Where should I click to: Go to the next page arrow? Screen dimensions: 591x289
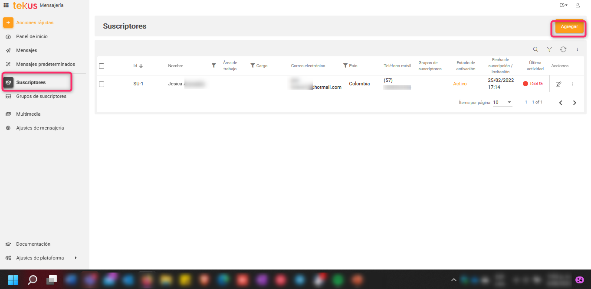click(x=575, y=103)
